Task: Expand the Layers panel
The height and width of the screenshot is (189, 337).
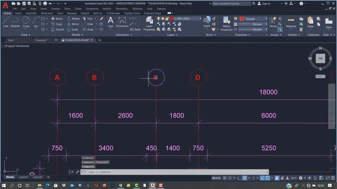Action: [172, 35]
